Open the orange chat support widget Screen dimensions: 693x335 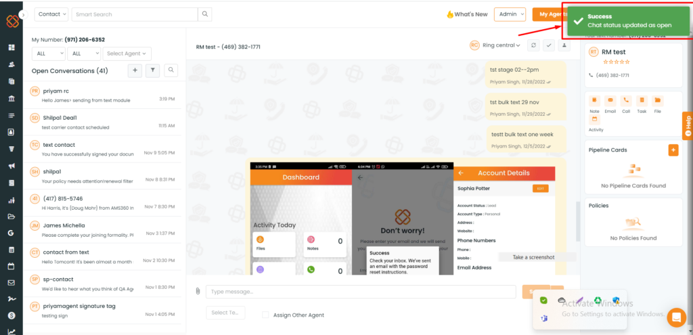click(x=676, y=317)
